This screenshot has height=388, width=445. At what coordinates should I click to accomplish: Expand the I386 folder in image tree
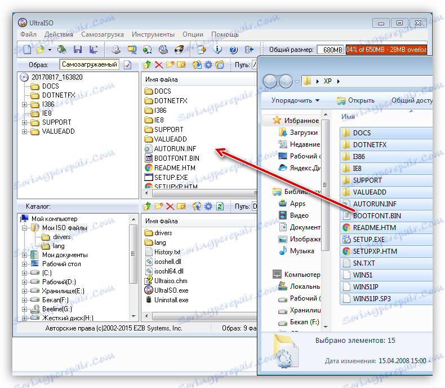[24, 104]
